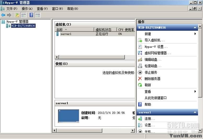
Task: Click the 关机 icon under server1
Action: click(x=140, y=131)
